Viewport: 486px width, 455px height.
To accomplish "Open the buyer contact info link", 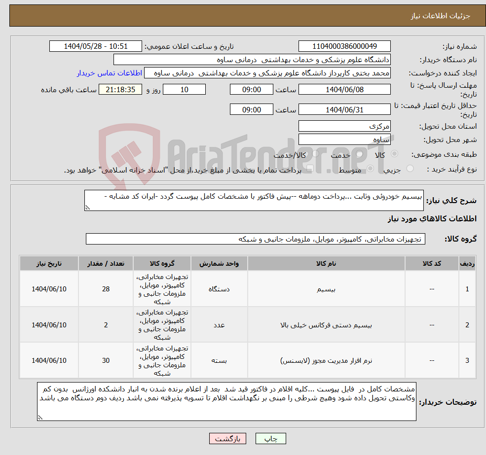I will 110,73.
